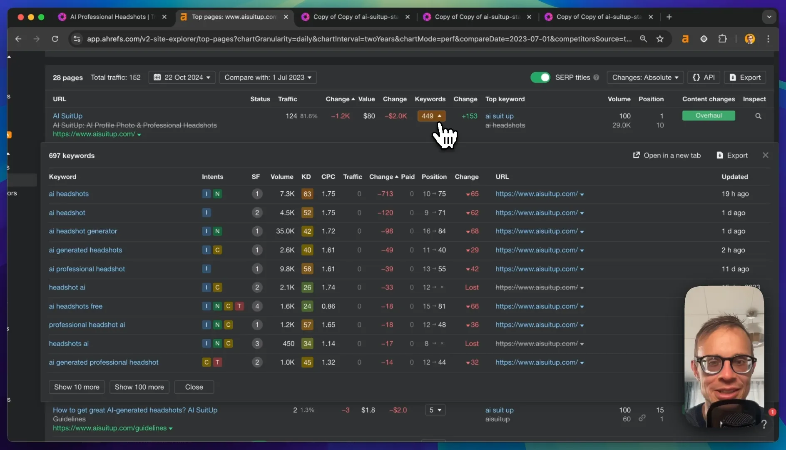
Task: Collapse the 449 keywords expander
Action: (x=431, y=116)
